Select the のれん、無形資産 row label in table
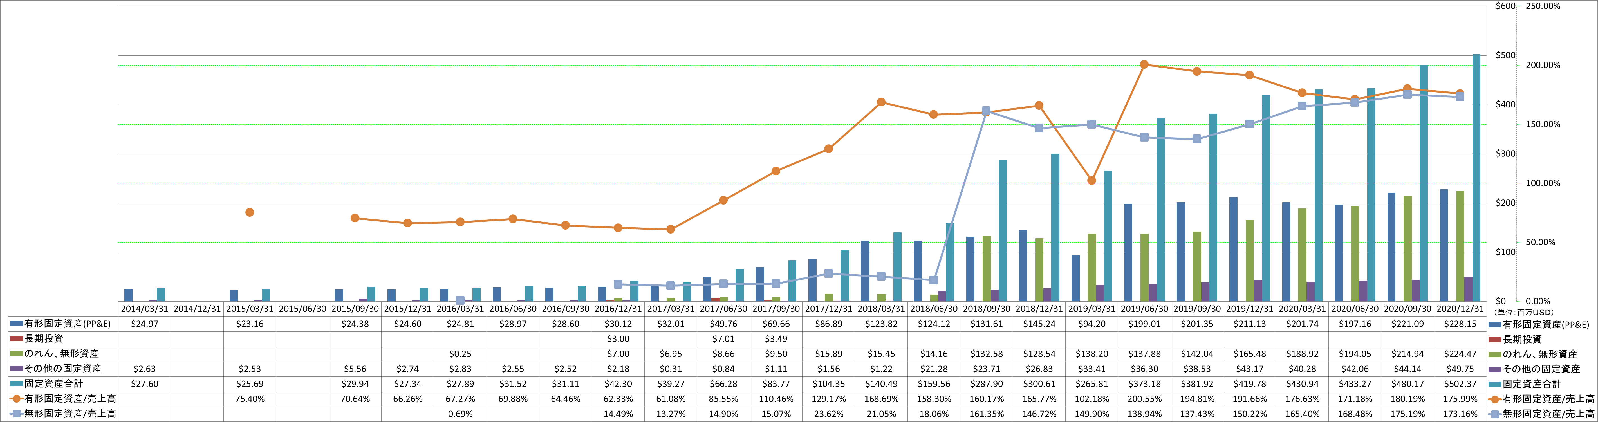The width and height of the screenshot is (1598, 422). (x=61, y=354)
